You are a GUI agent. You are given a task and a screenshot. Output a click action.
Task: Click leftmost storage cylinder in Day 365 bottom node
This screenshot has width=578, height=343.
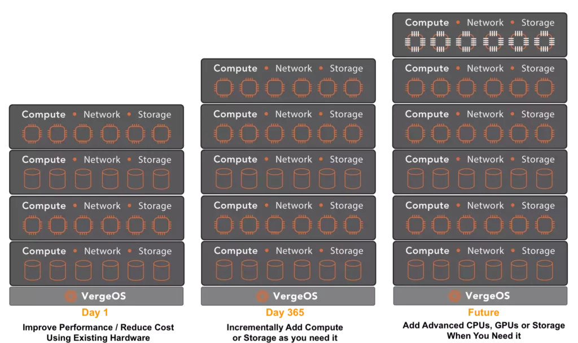coord(224,270)
